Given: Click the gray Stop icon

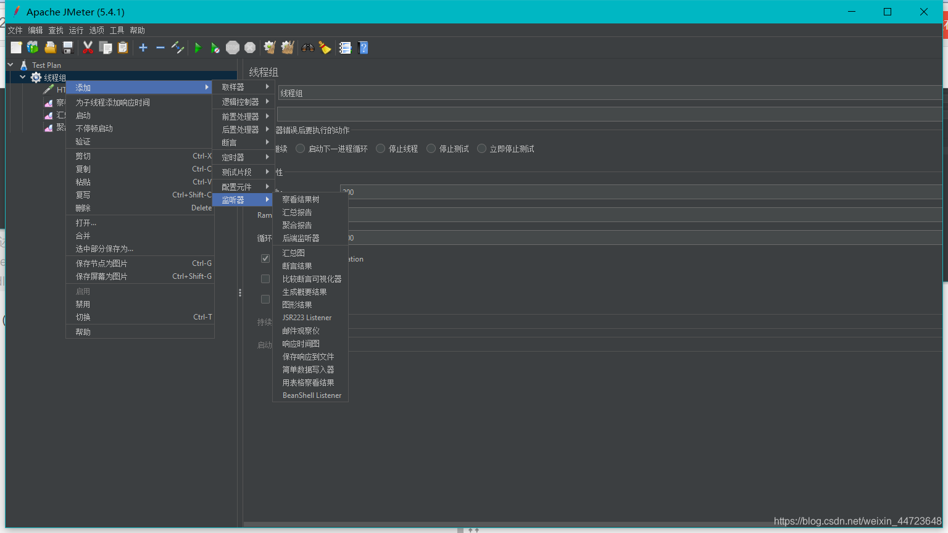Looking at the screenshot, I should click(233, 48).
